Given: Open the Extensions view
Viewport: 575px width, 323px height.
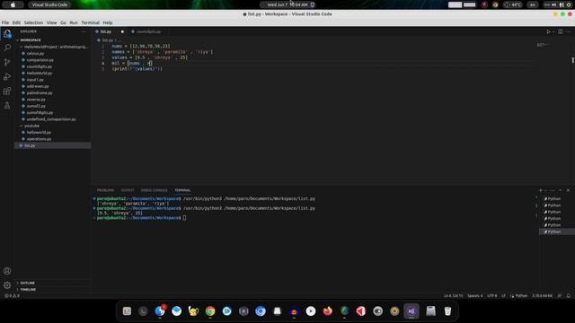Looking at the screenshot, I should point(7,91).
